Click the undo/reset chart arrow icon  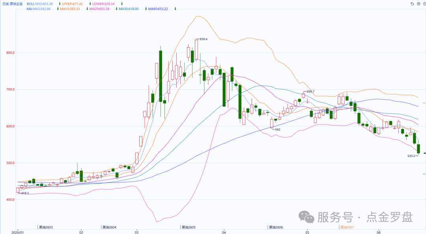[x=412, y=4]
